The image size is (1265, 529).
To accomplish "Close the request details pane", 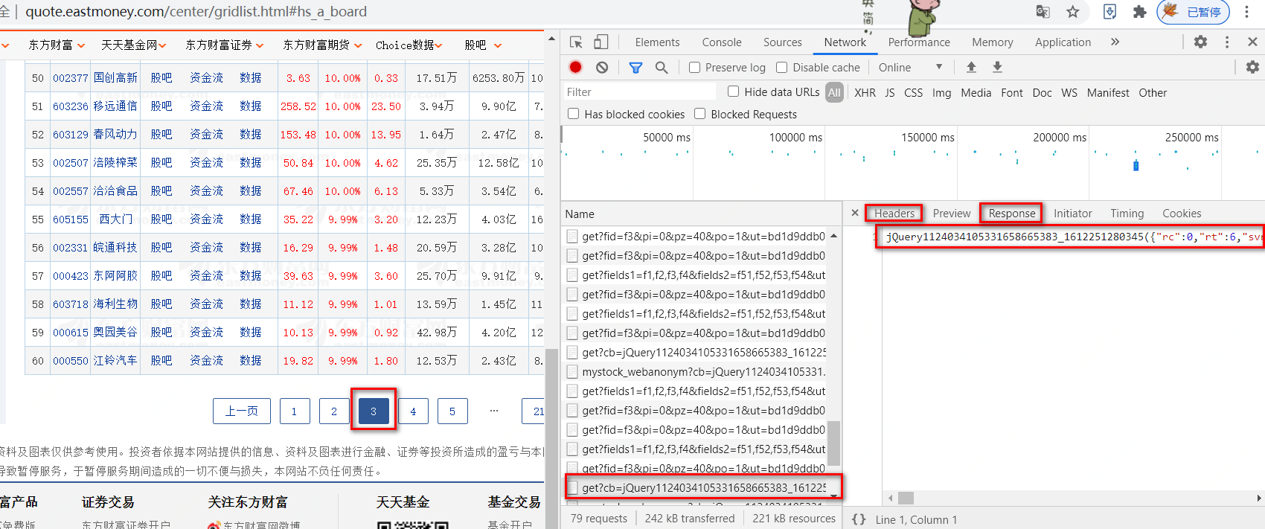I will pyautogui.click(x=855, y=213).
